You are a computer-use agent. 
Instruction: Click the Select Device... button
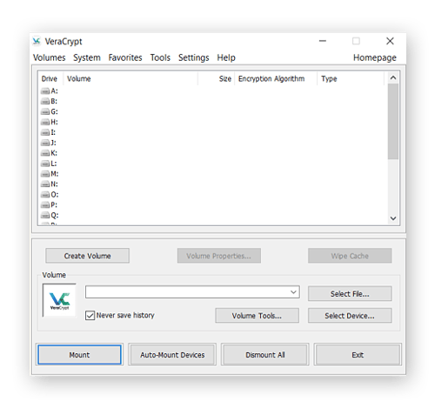350,316
